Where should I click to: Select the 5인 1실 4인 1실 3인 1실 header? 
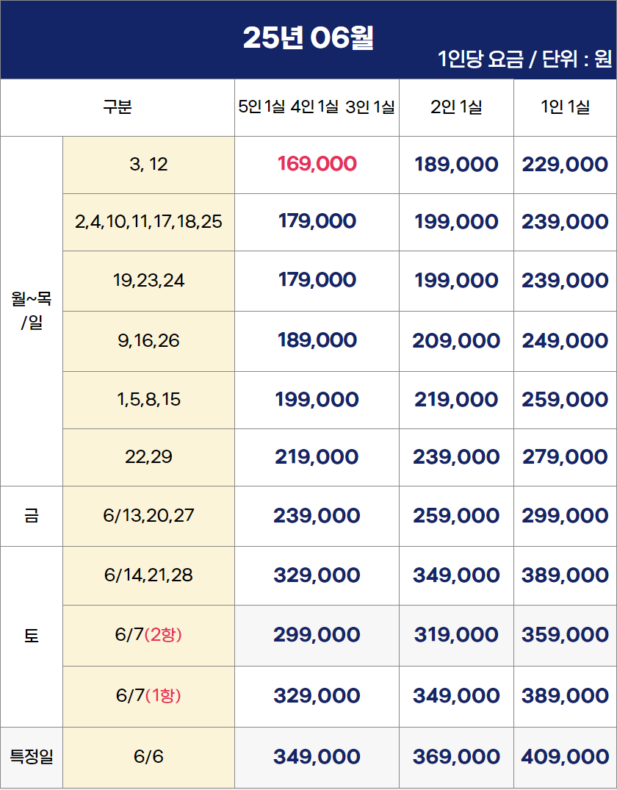[317, 107]
